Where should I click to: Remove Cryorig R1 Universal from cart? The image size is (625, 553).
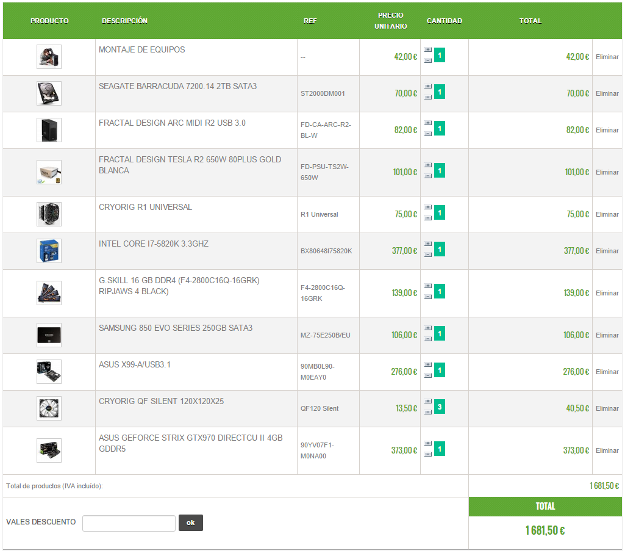click(607, 215)
